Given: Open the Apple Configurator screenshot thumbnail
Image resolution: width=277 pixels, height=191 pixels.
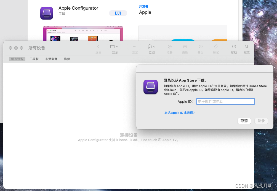Looking at the screenshot, I should pyautogui.click(x=83, y=34).
